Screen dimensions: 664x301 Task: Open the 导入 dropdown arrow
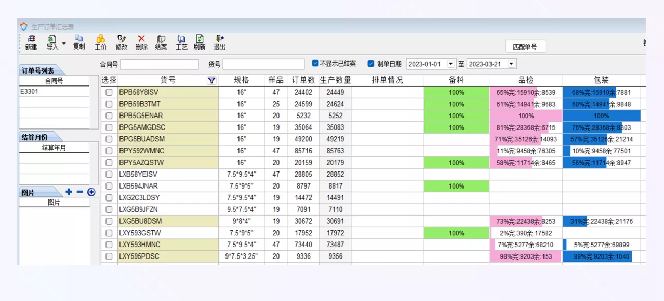point(64,44)
